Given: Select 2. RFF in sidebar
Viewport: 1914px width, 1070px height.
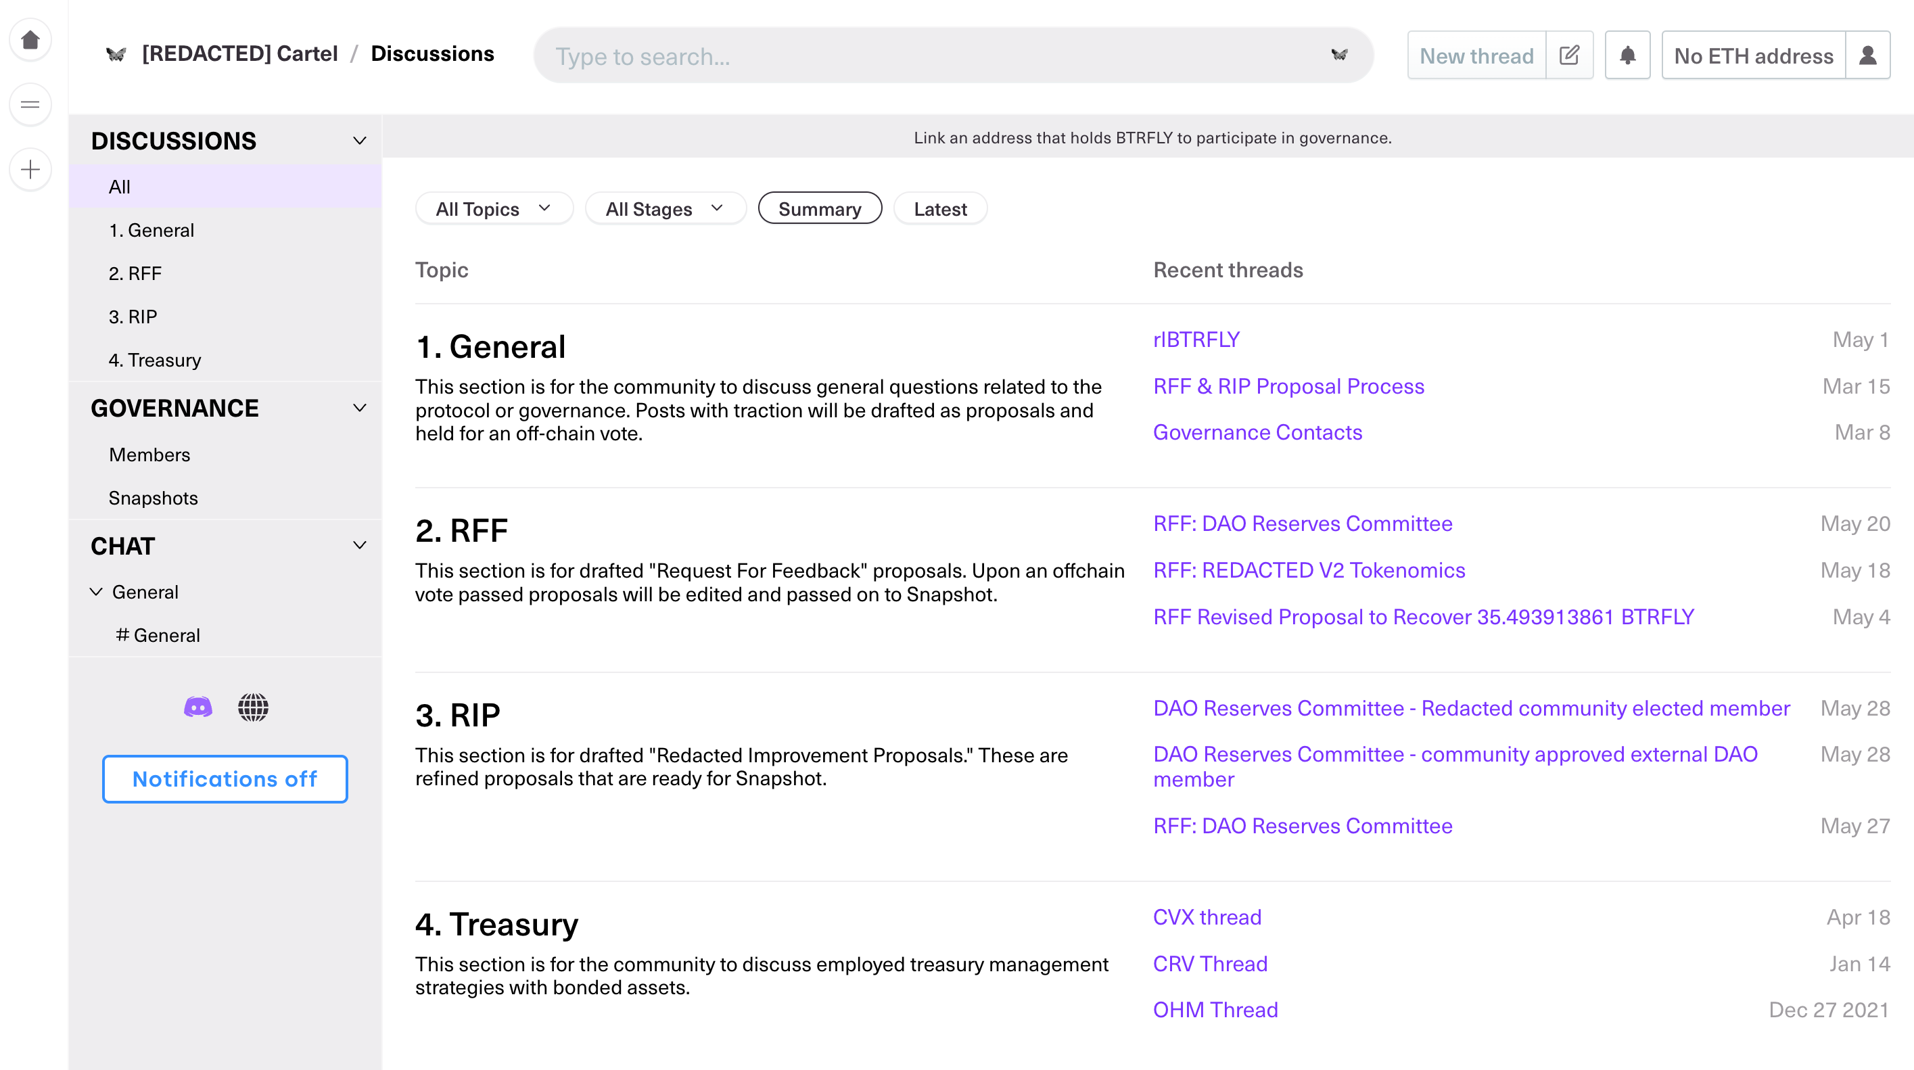Looking at the screenshot, I should tap(135, 273).
